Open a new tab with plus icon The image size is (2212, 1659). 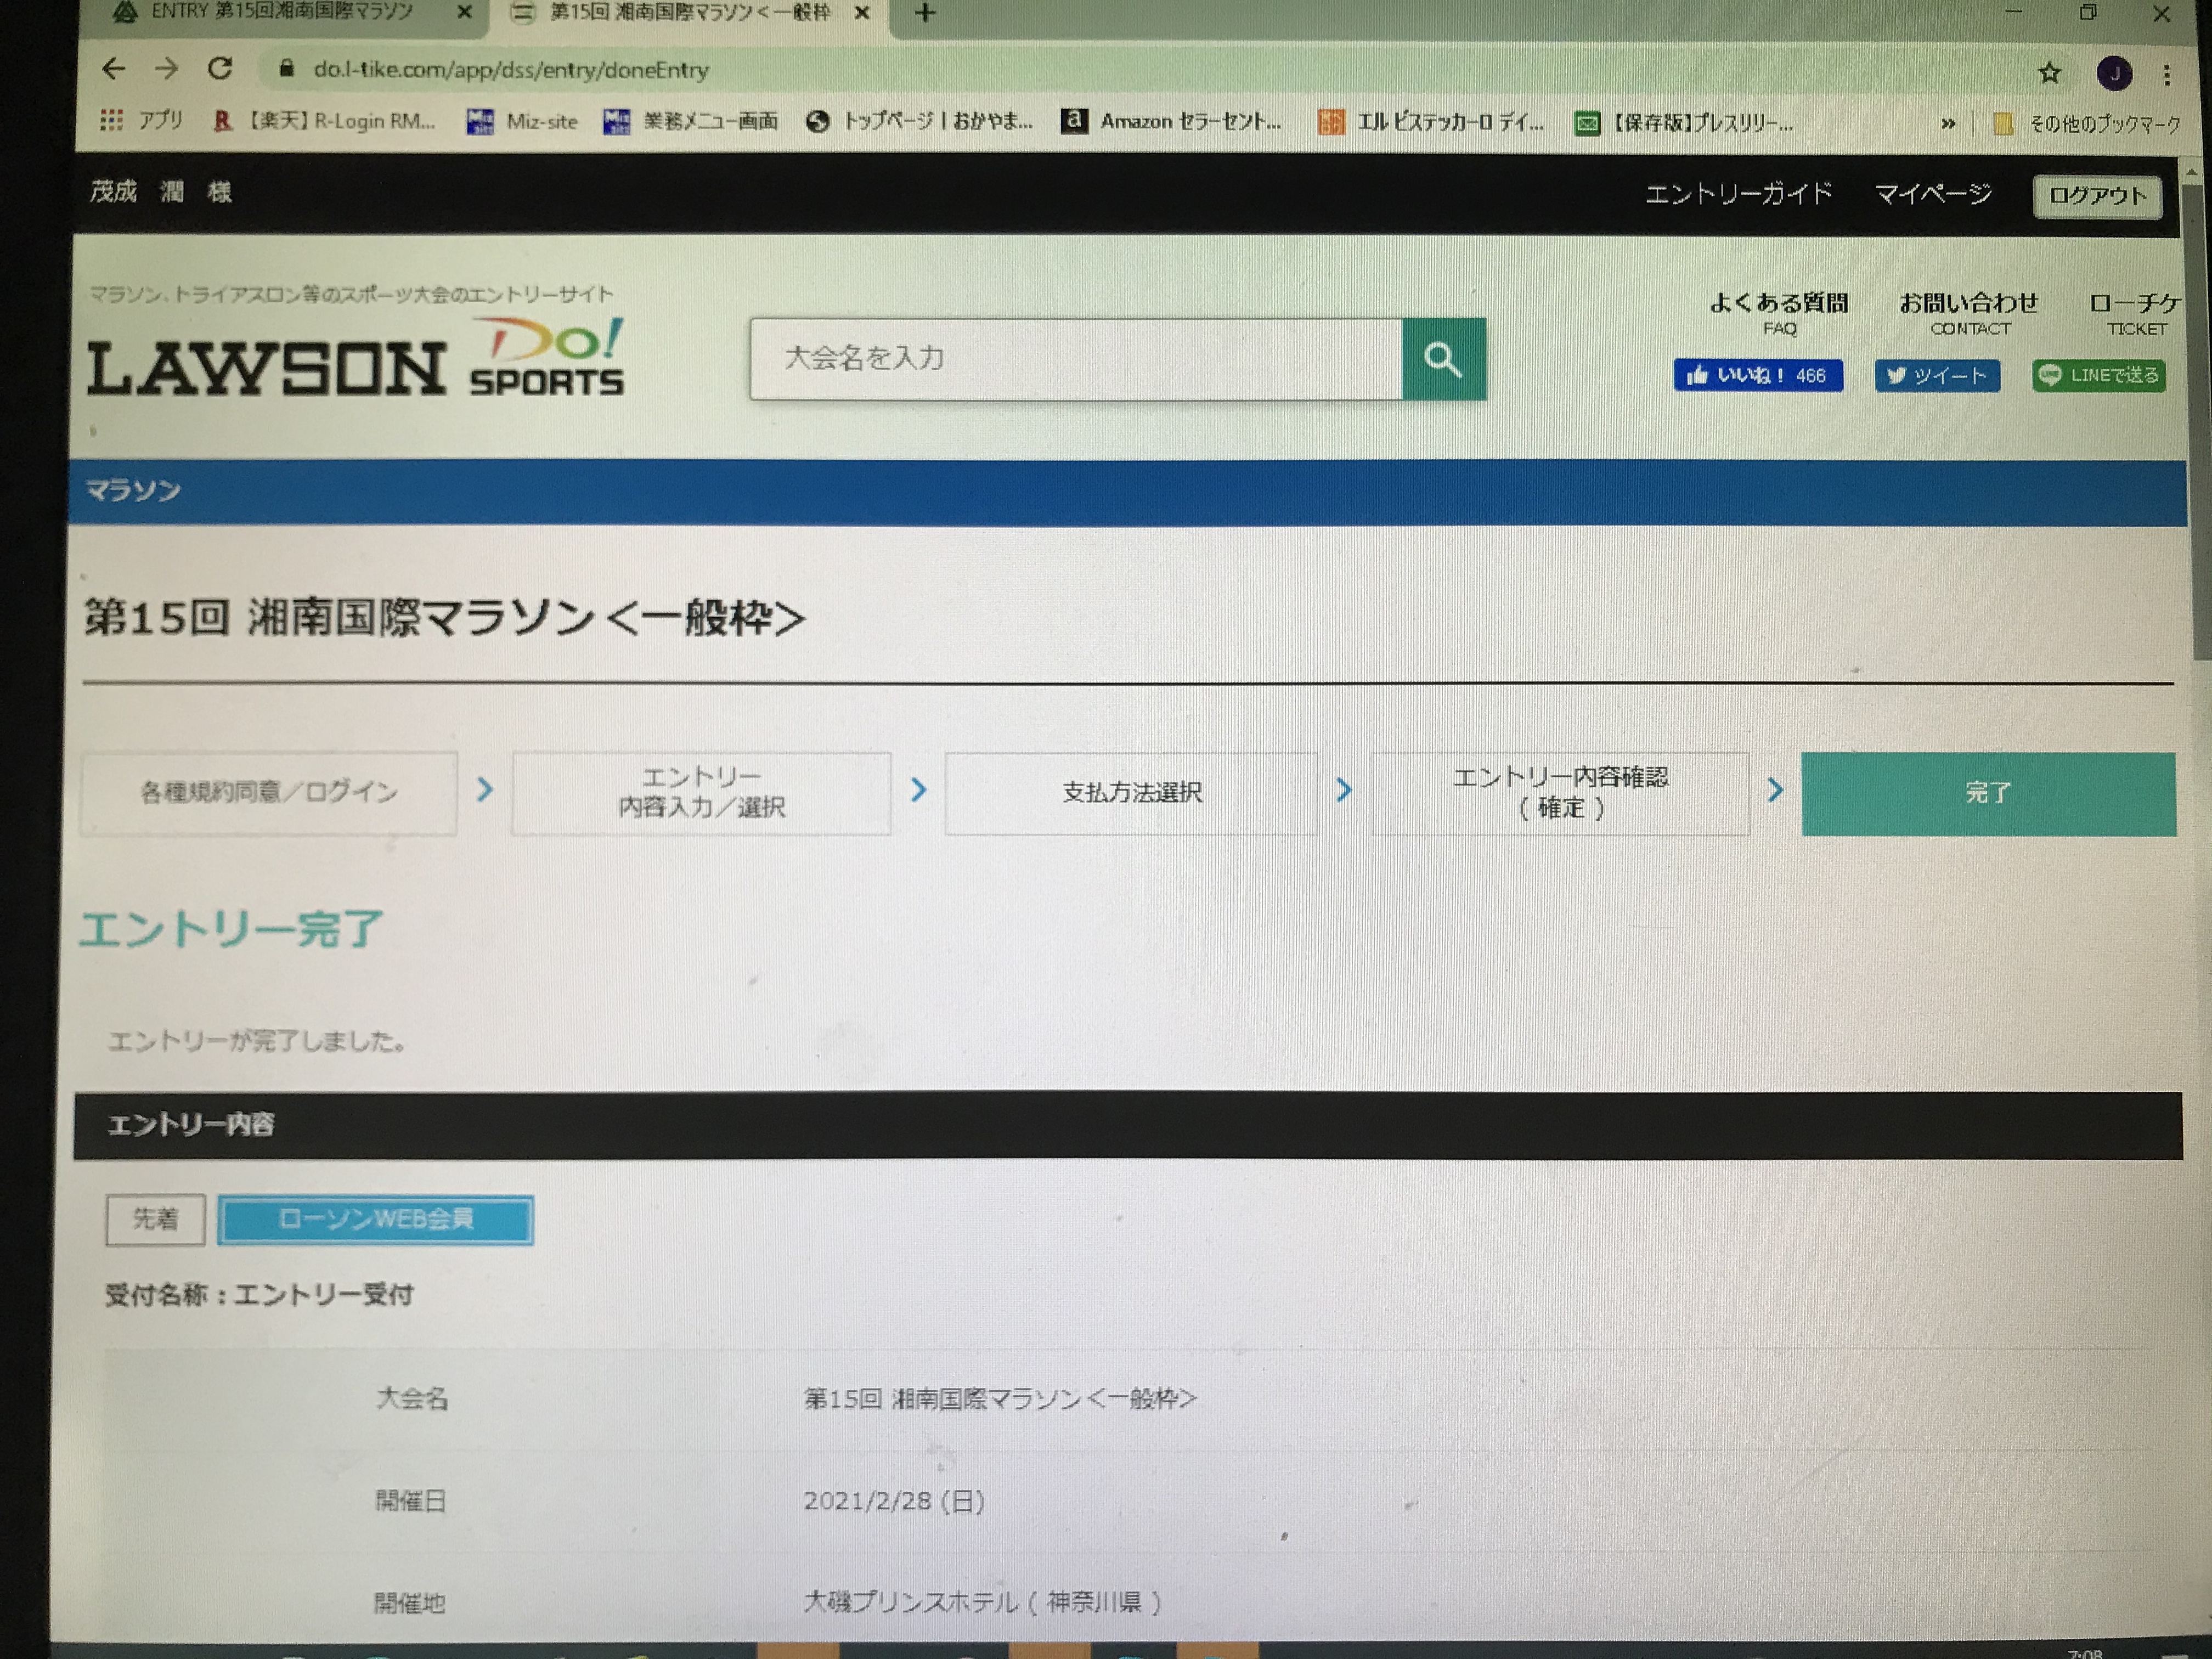pyautogui.click(x=925, y=13)
